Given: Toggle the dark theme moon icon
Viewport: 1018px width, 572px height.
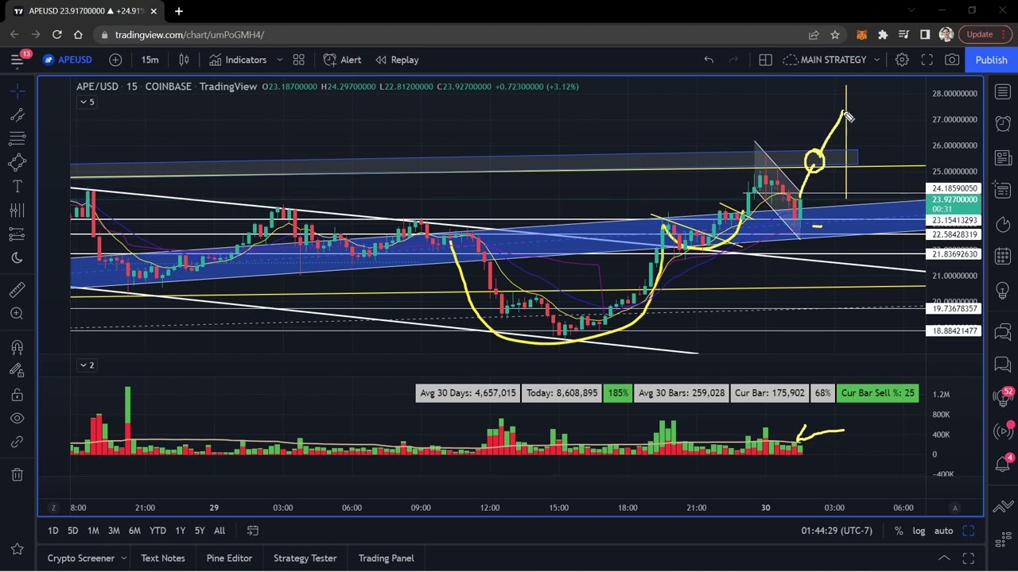Looking at the screenshot, I should coord(17,258).
